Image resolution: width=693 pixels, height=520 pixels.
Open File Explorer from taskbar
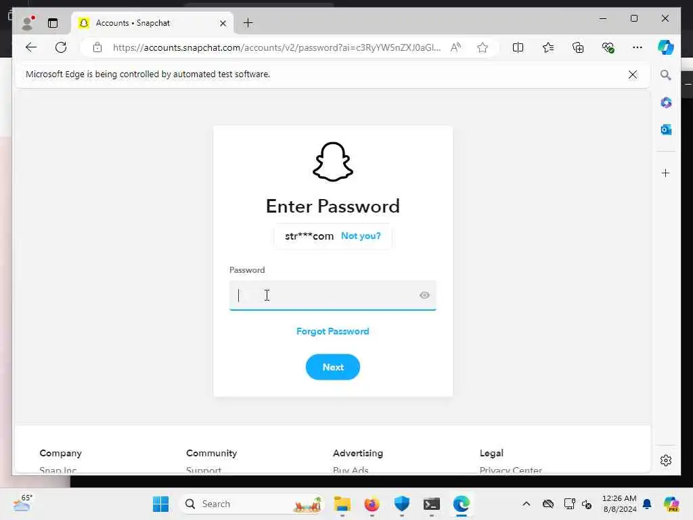click(342, 504)
